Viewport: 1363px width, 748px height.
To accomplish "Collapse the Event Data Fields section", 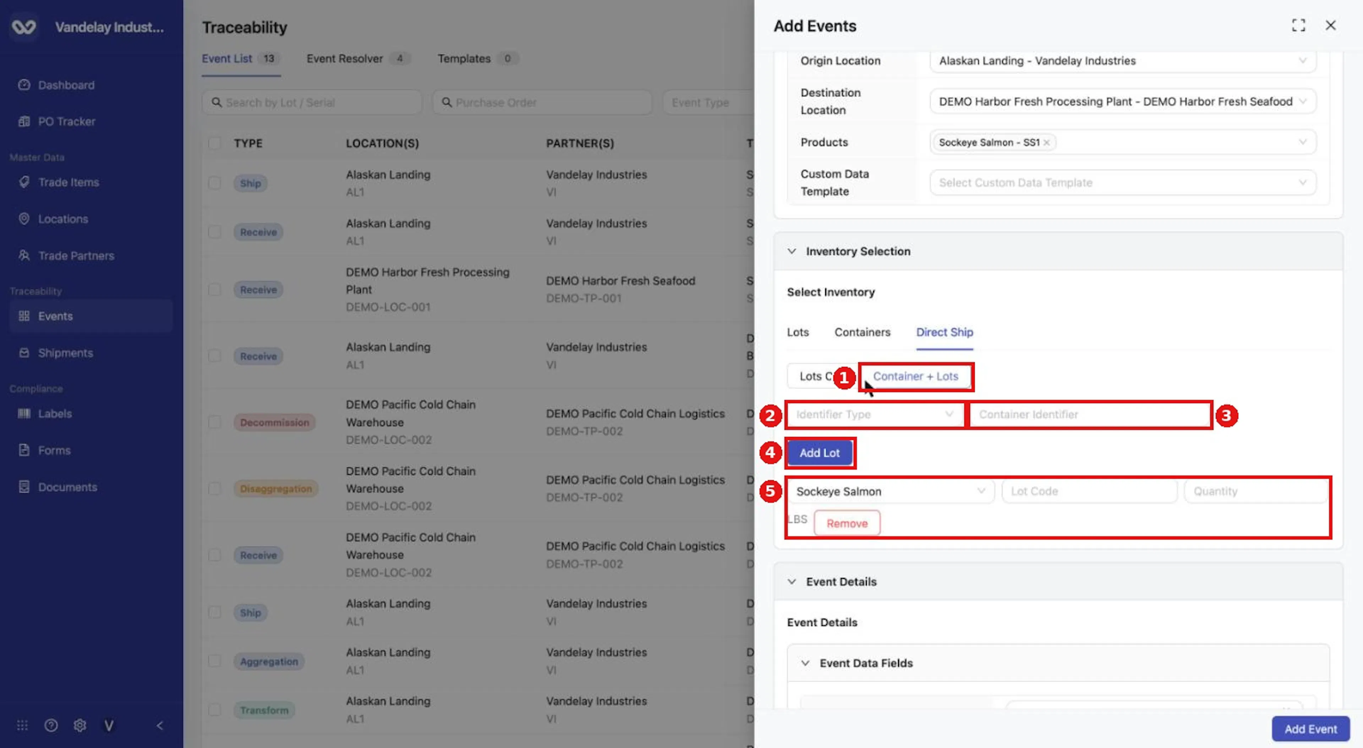I will point(805,663).
